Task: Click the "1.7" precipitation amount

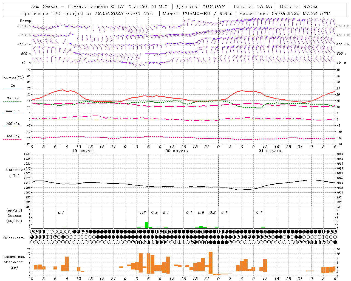Action: 143,212
